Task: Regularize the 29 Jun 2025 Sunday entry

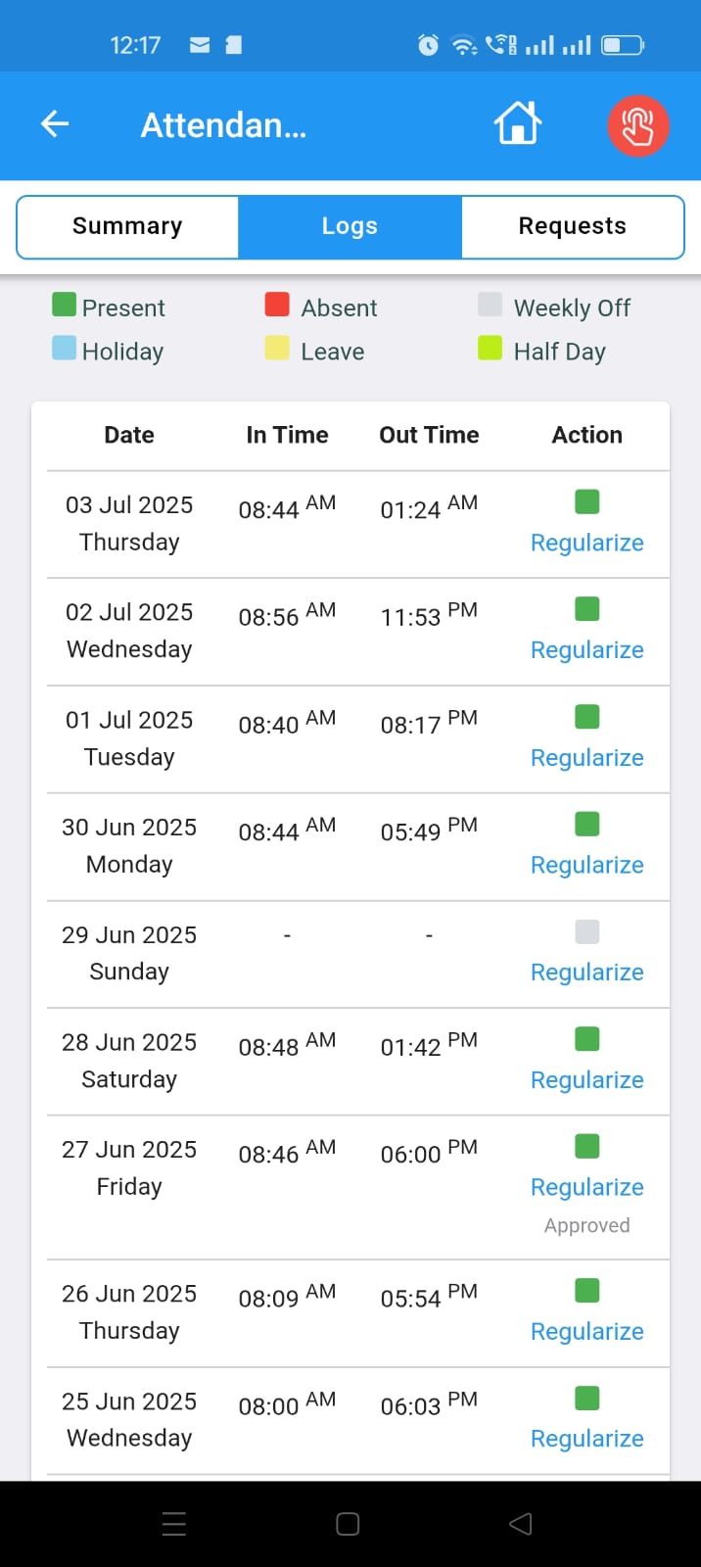Action: [586, 973]
